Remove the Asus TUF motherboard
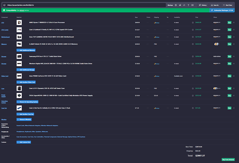Viewport: 239px width, 163px height. pos(234,37)
